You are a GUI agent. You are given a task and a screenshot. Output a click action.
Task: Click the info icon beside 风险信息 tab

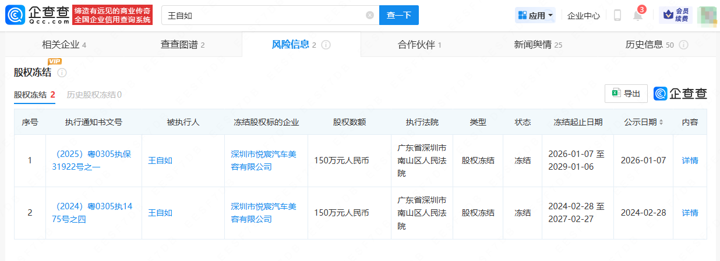click(x=326, y=45)
